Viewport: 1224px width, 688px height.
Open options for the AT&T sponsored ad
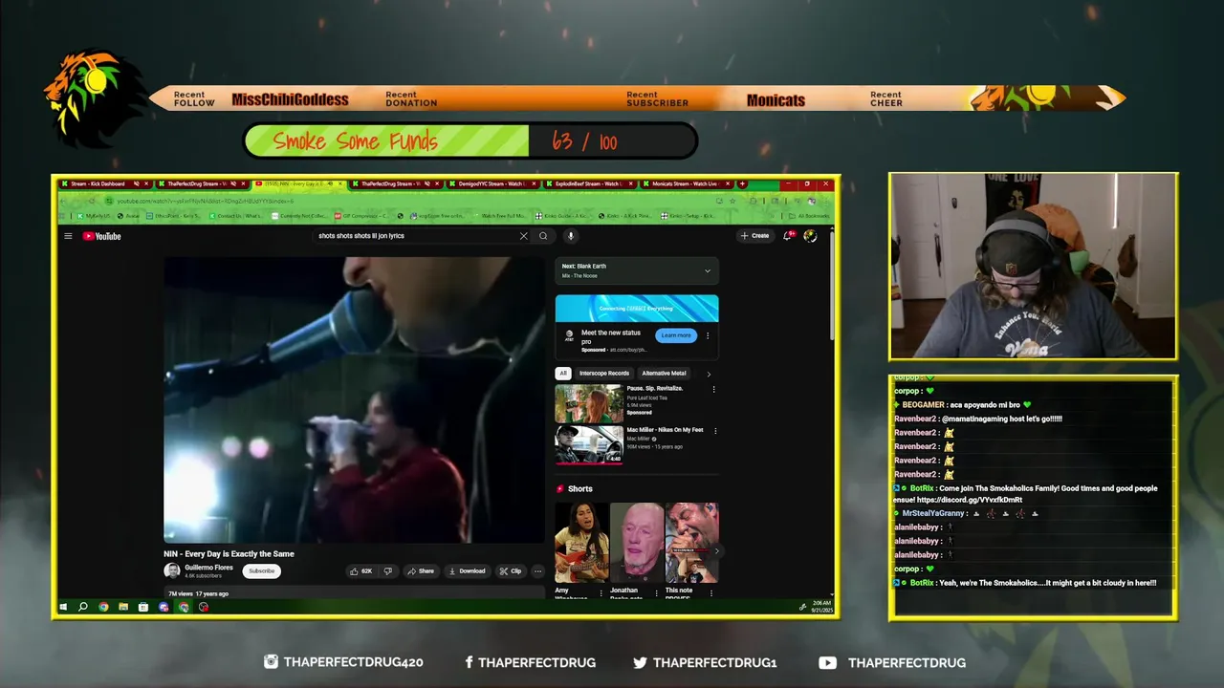[708, 335]
